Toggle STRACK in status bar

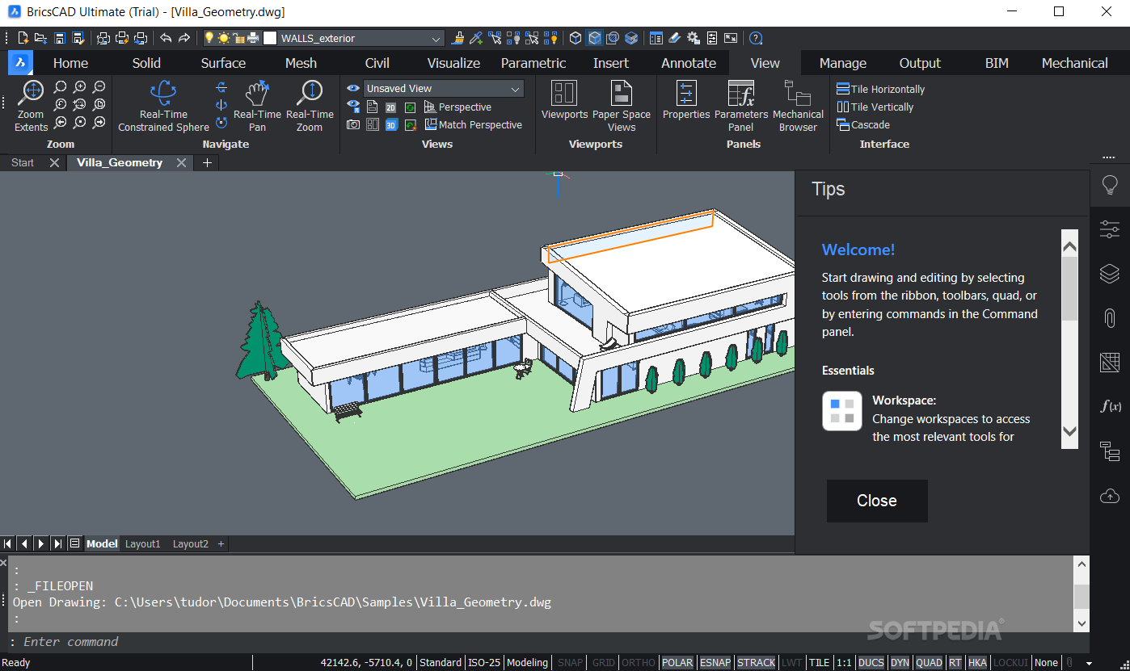757,662
